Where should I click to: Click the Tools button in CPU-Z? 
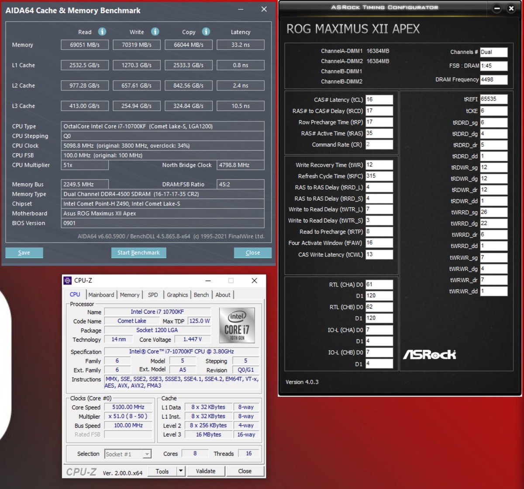pyautogui.click(x=162, y=471)
